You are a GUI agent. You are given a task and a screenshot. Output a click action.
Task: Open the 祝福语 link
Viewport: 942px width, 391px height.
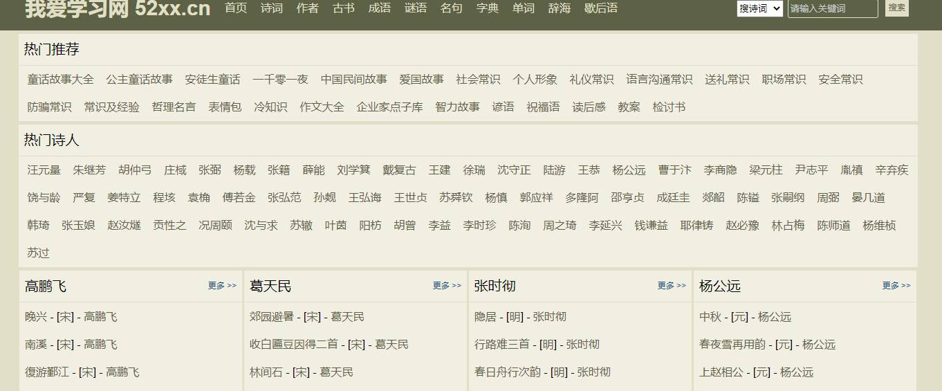tap(544, 107)
